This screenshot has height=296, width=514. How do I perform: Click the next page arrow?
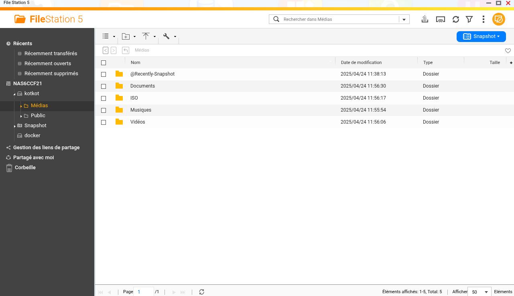(x=174, y=292)
